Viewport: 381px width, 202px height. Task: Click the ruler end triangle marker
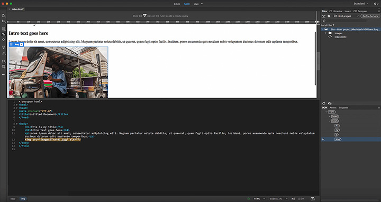point(316,22)
